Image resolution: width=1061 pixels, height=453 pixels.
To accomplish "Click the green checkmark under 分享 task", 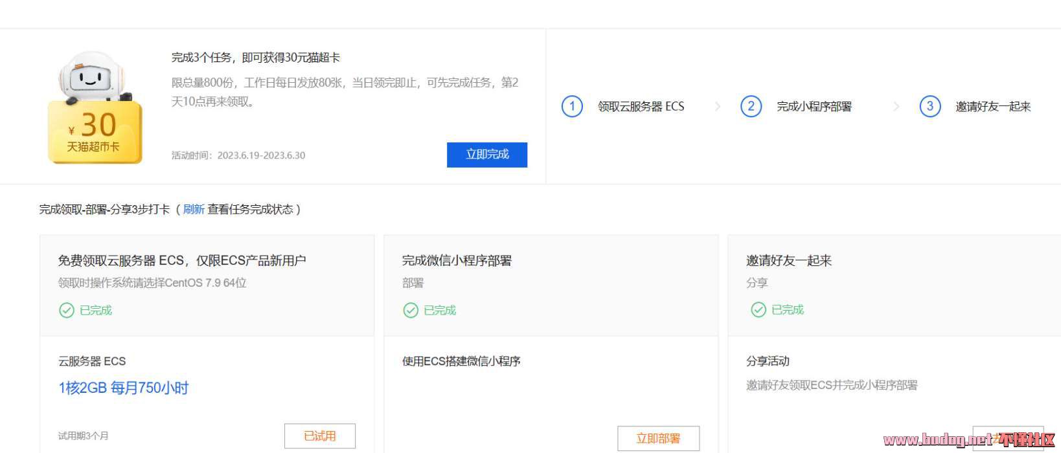I will click(x=758, y=310).
